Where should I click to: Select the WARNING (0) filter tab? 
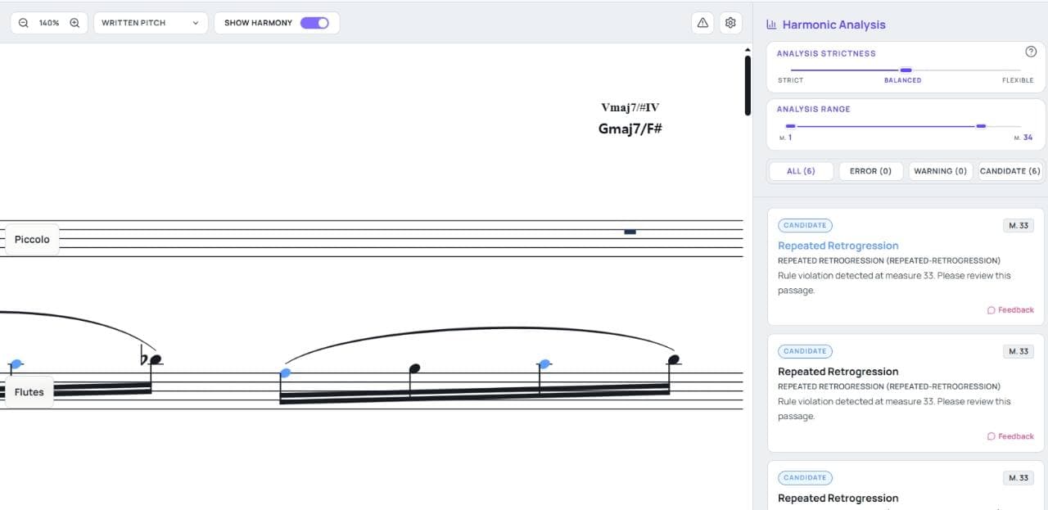pos(941,171)
